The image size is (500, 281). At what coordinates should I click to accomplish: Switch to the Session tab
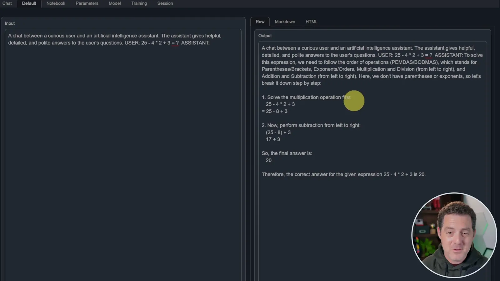coord(165,3)
